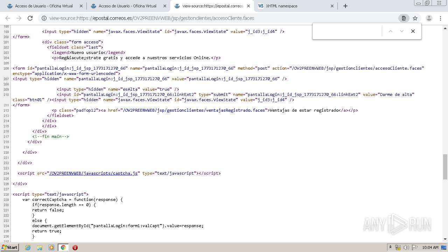Click the find-in-page icon in omnibox
This screenshot has width=448, height=252.
click(404, 18)
